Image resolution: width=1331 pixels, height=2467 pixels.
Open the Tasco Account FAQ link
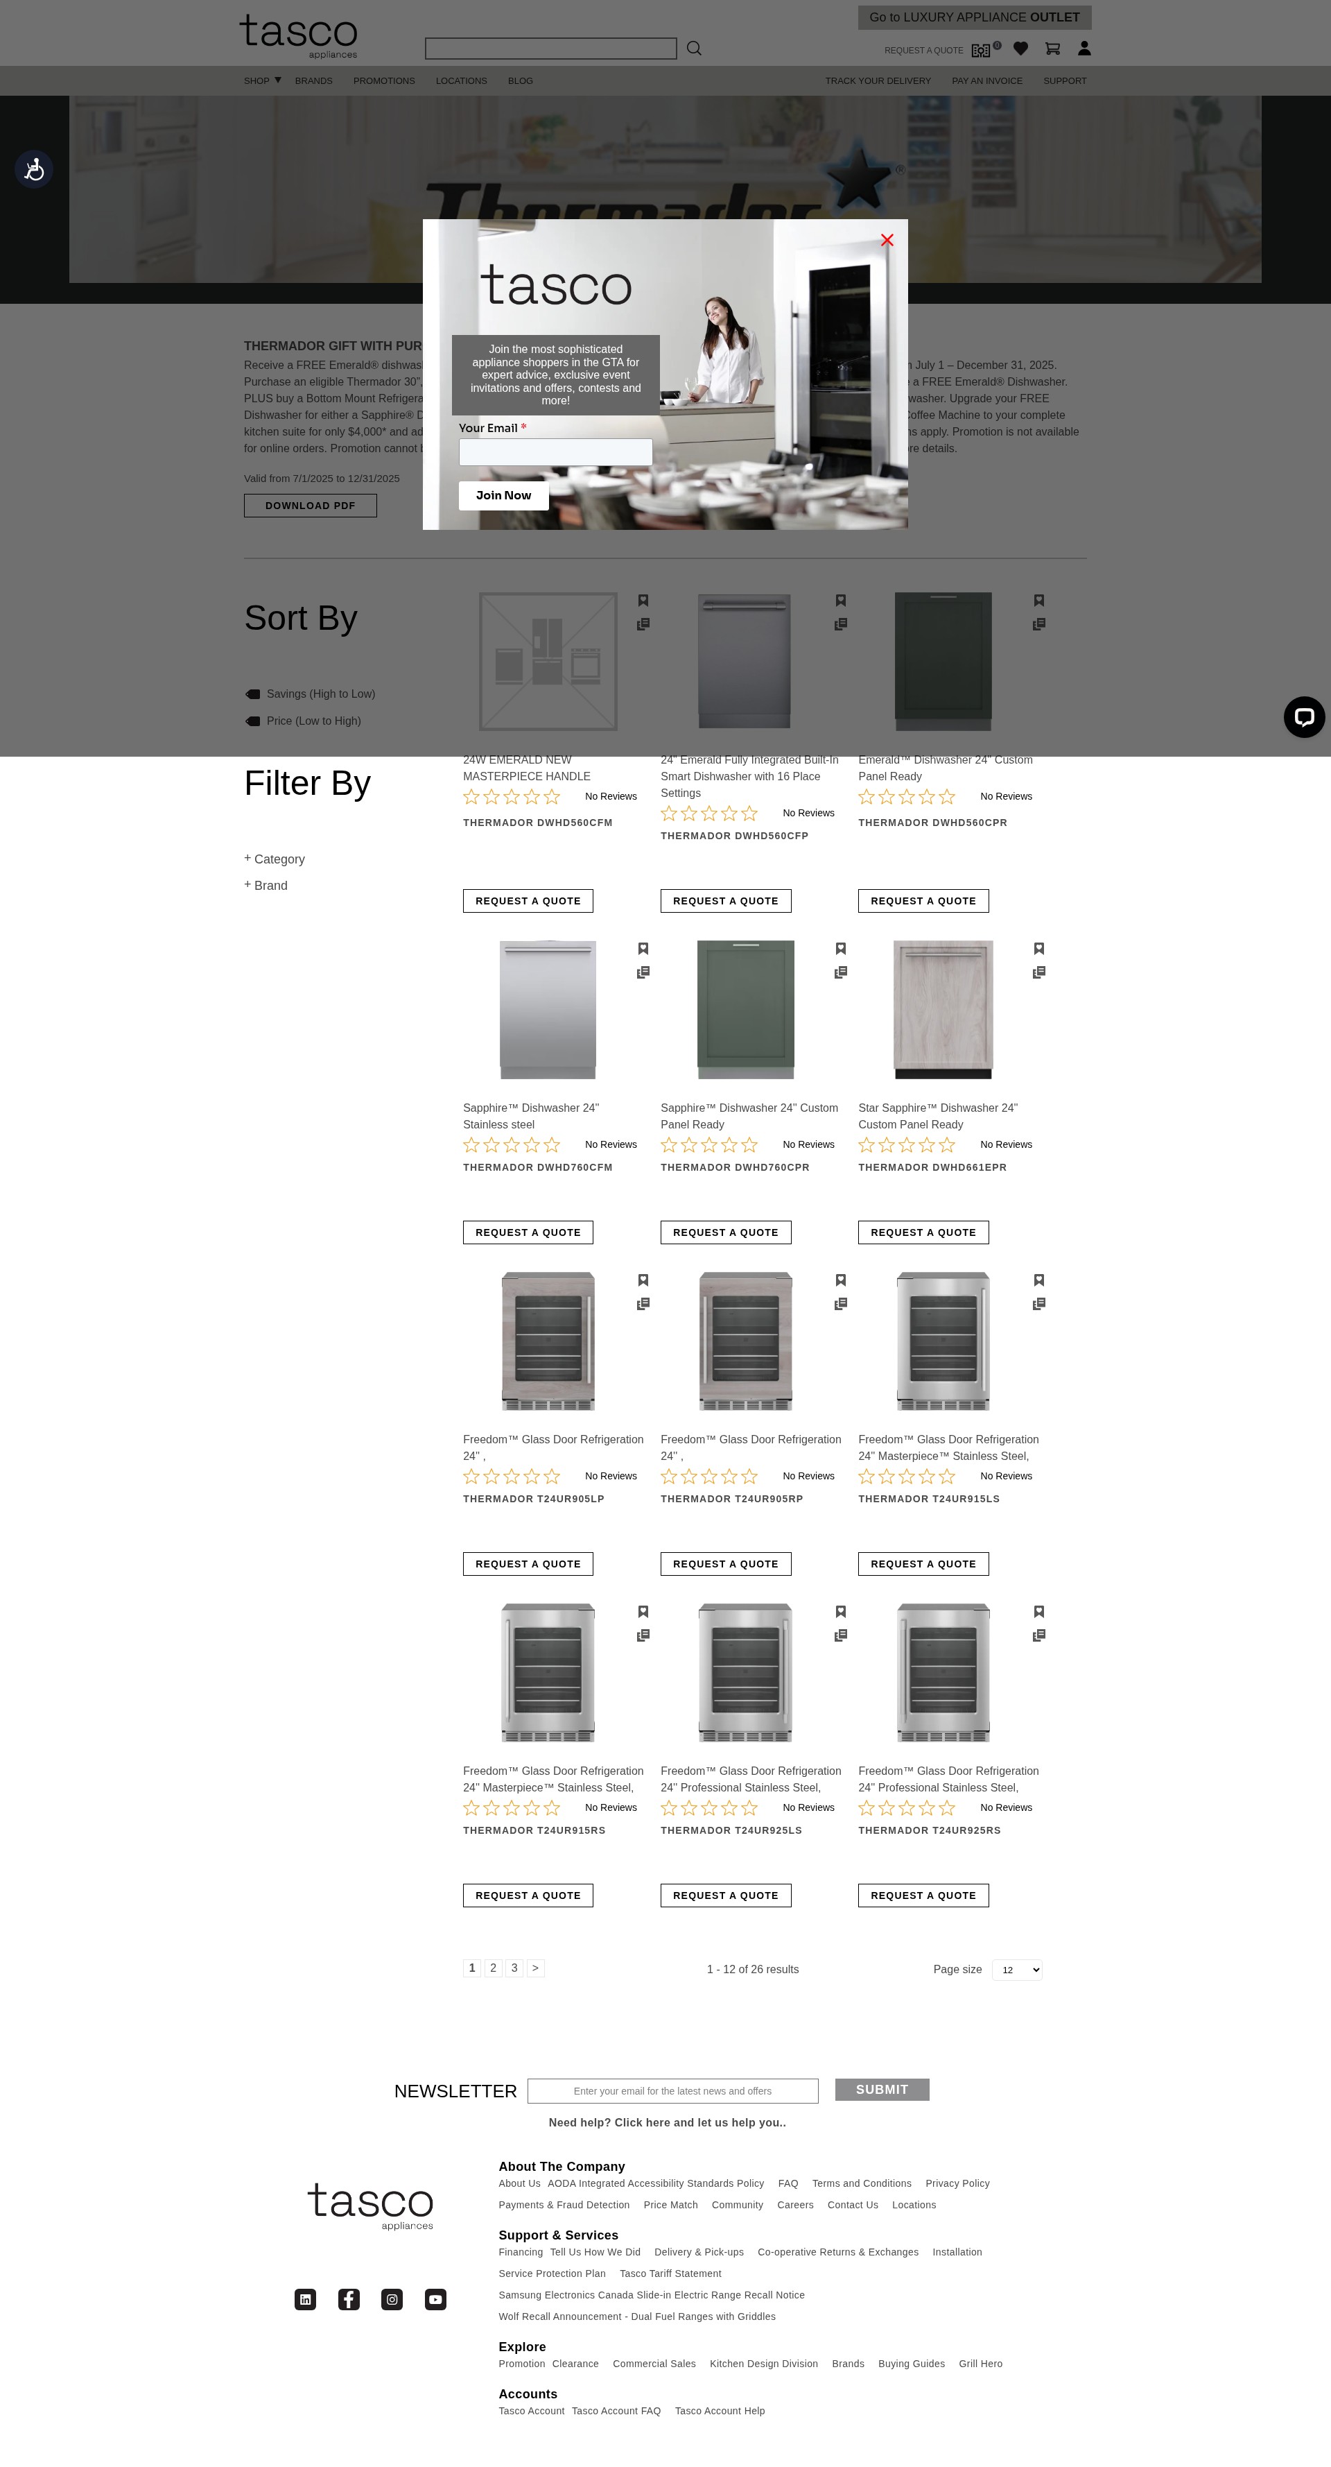point(617,2411)
